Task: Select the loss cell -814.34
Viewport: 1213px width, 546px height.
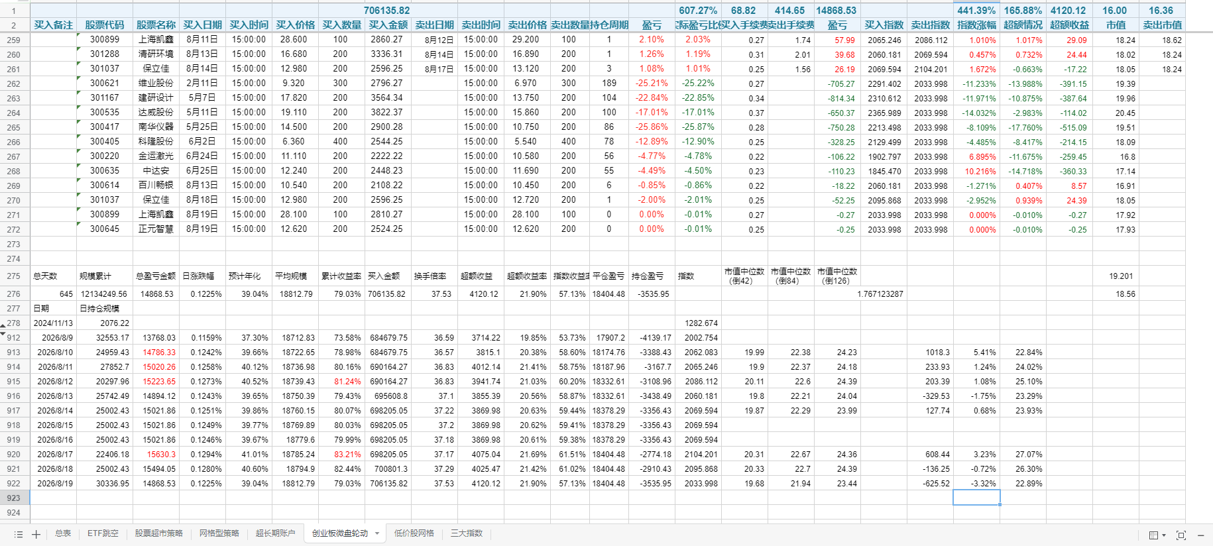Action: (x=838, y=98)
